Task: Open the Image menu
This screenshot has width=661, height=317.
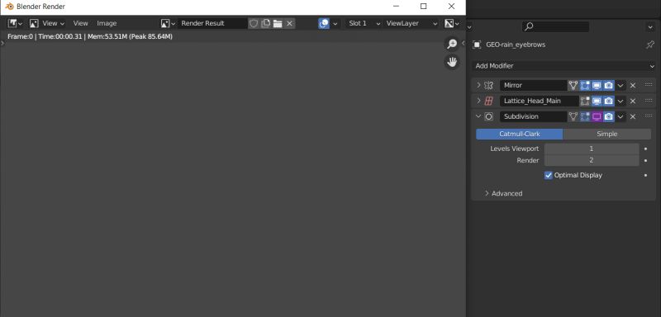Action: 107,24
